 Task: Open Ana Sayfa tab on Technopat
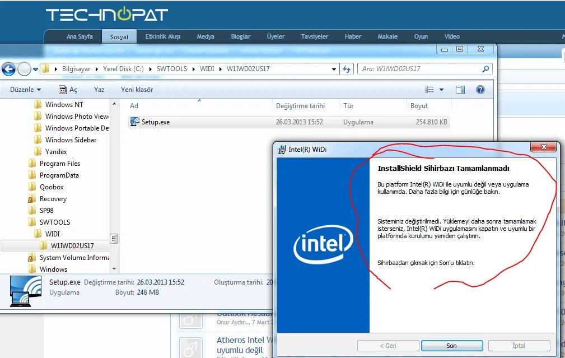(80, 36)
